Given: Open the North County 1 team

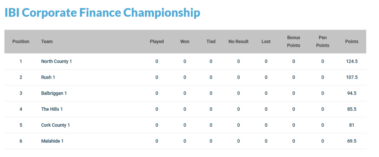Looking at the screenshot, I should [56, 61].
